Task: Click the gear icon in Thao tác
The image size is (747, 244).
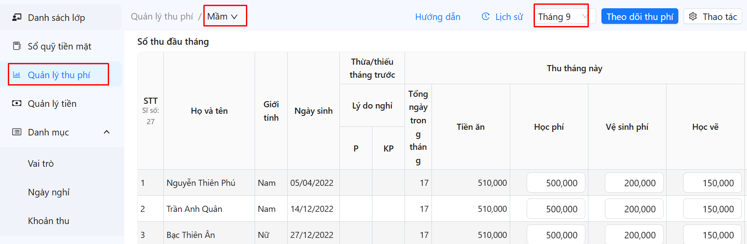Action: coord(693,16)
